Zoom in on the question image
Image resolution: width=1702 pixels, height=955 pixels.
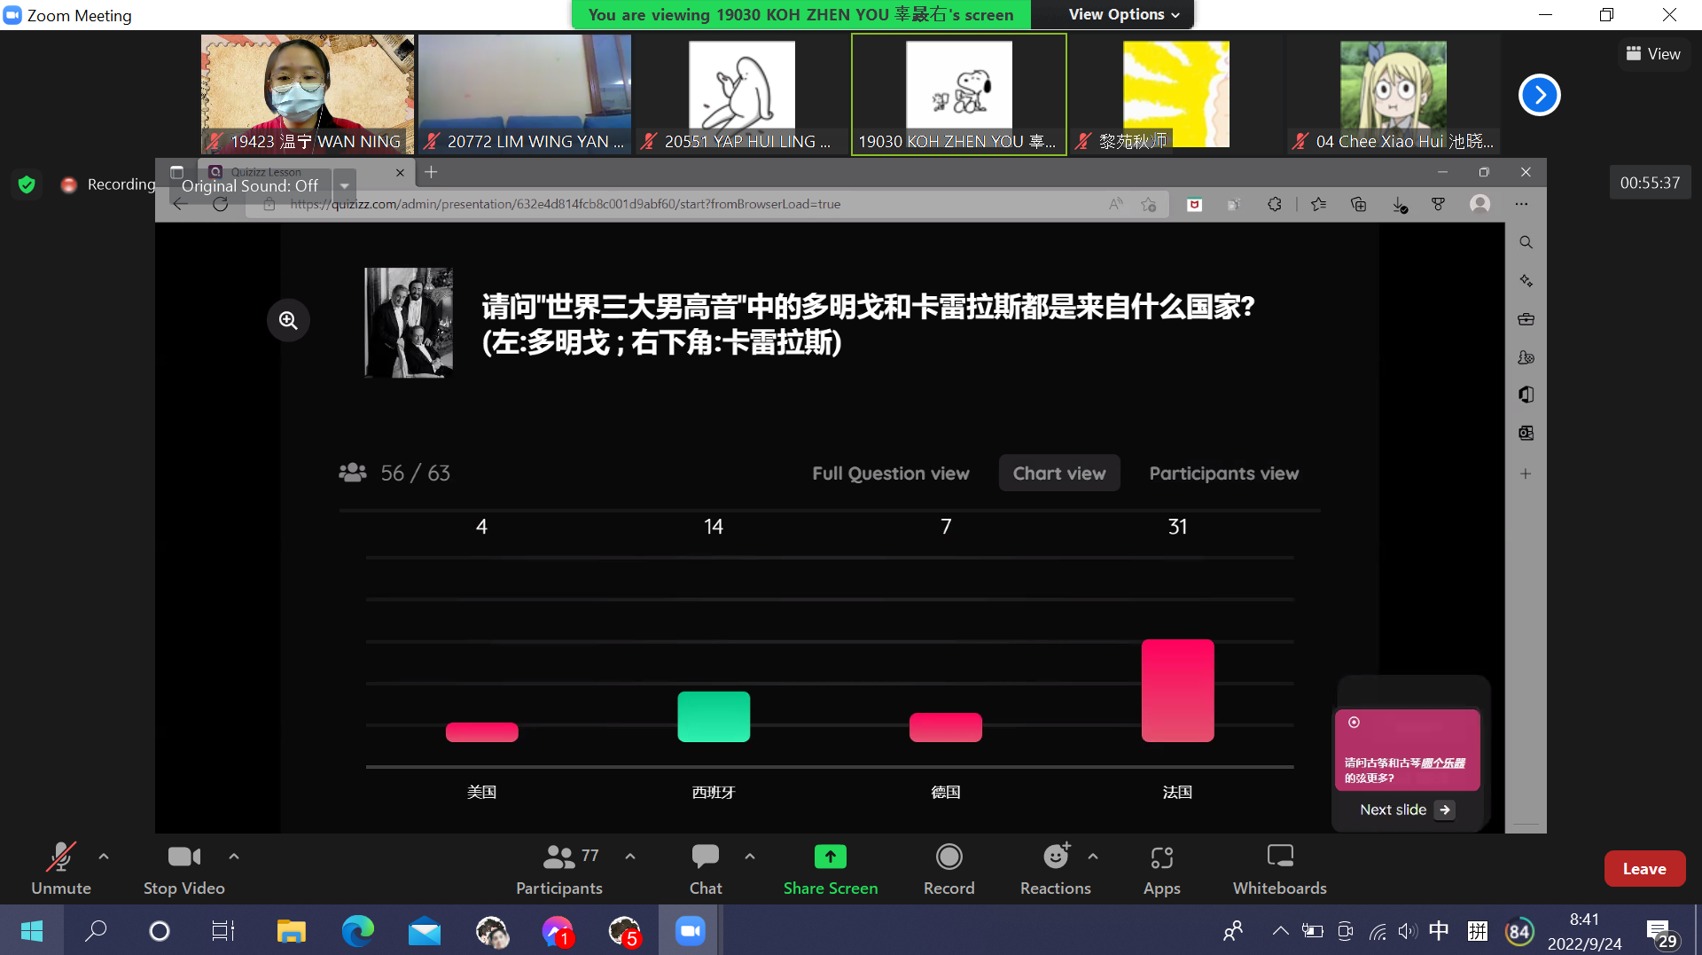pos(288,320)
